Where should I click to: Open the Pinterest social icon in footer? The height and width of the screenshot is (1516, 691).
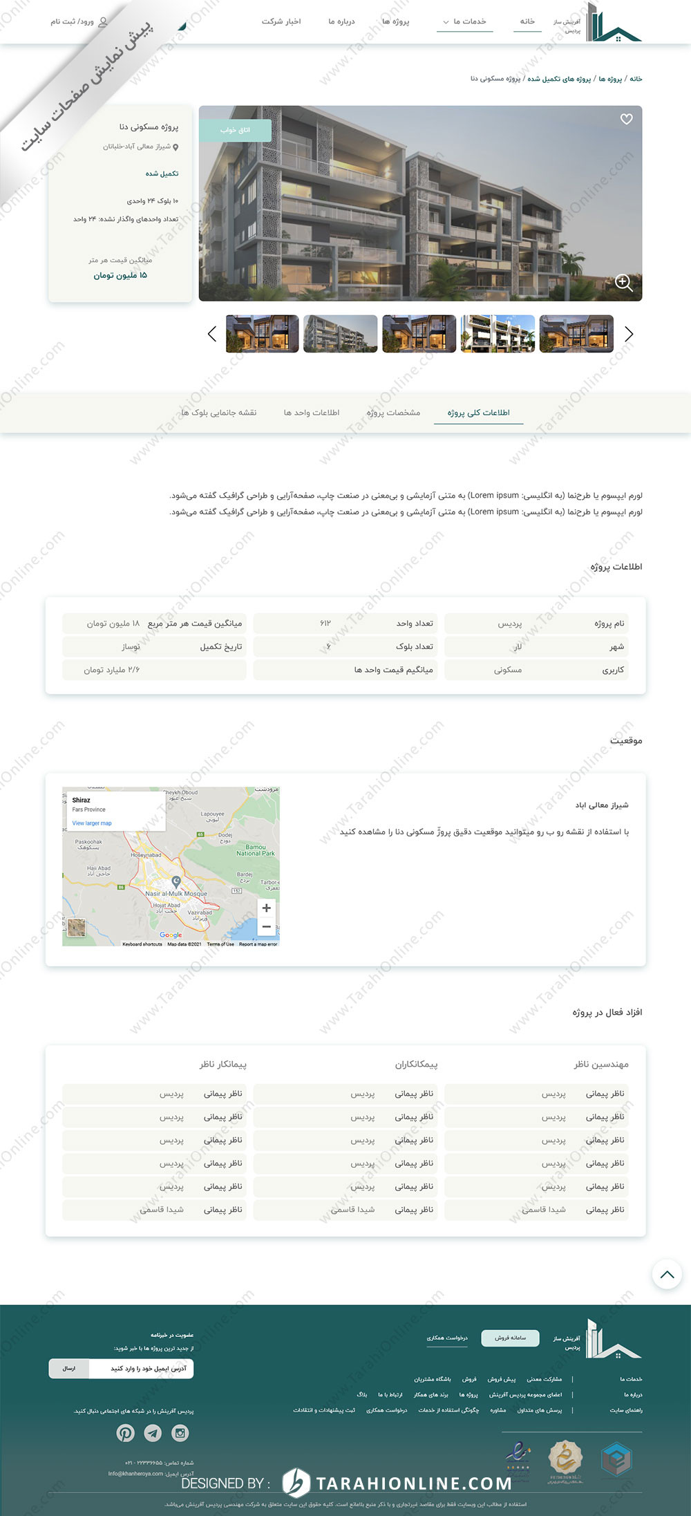tap(125, 1433)
